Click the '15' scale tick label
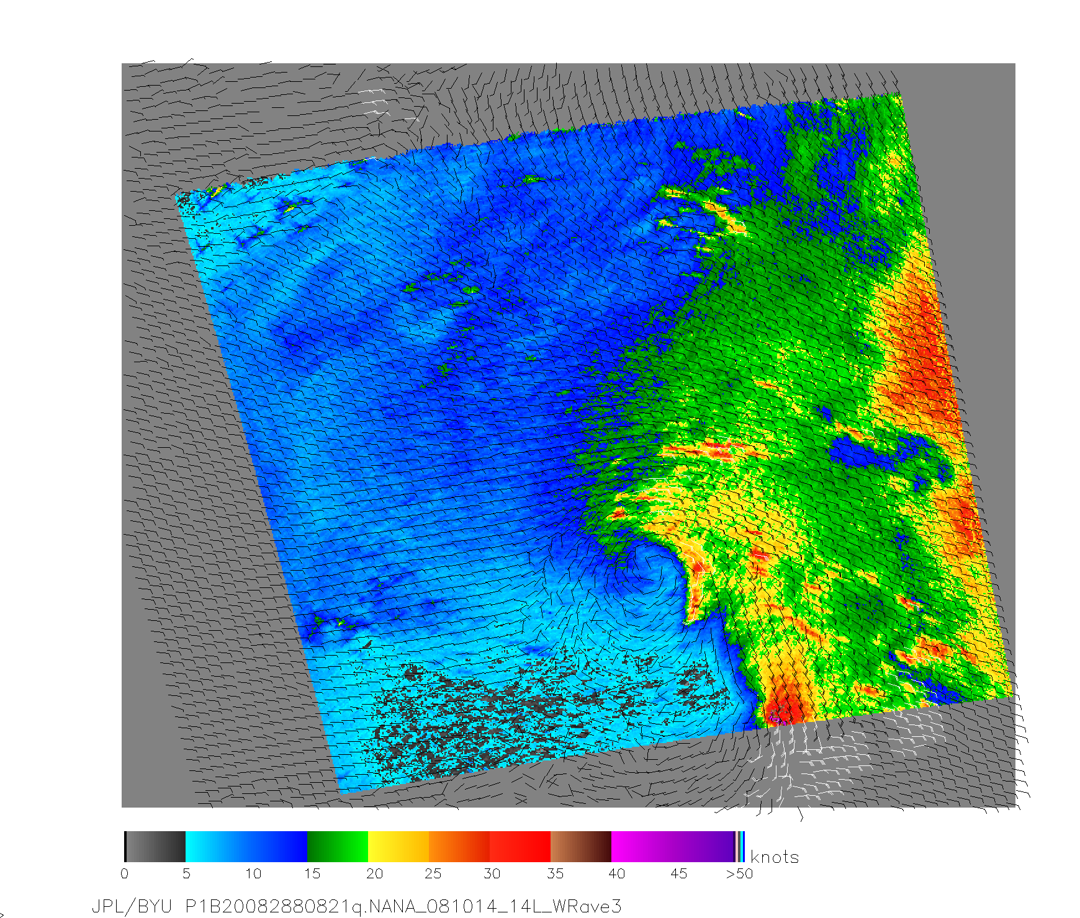 312,874
